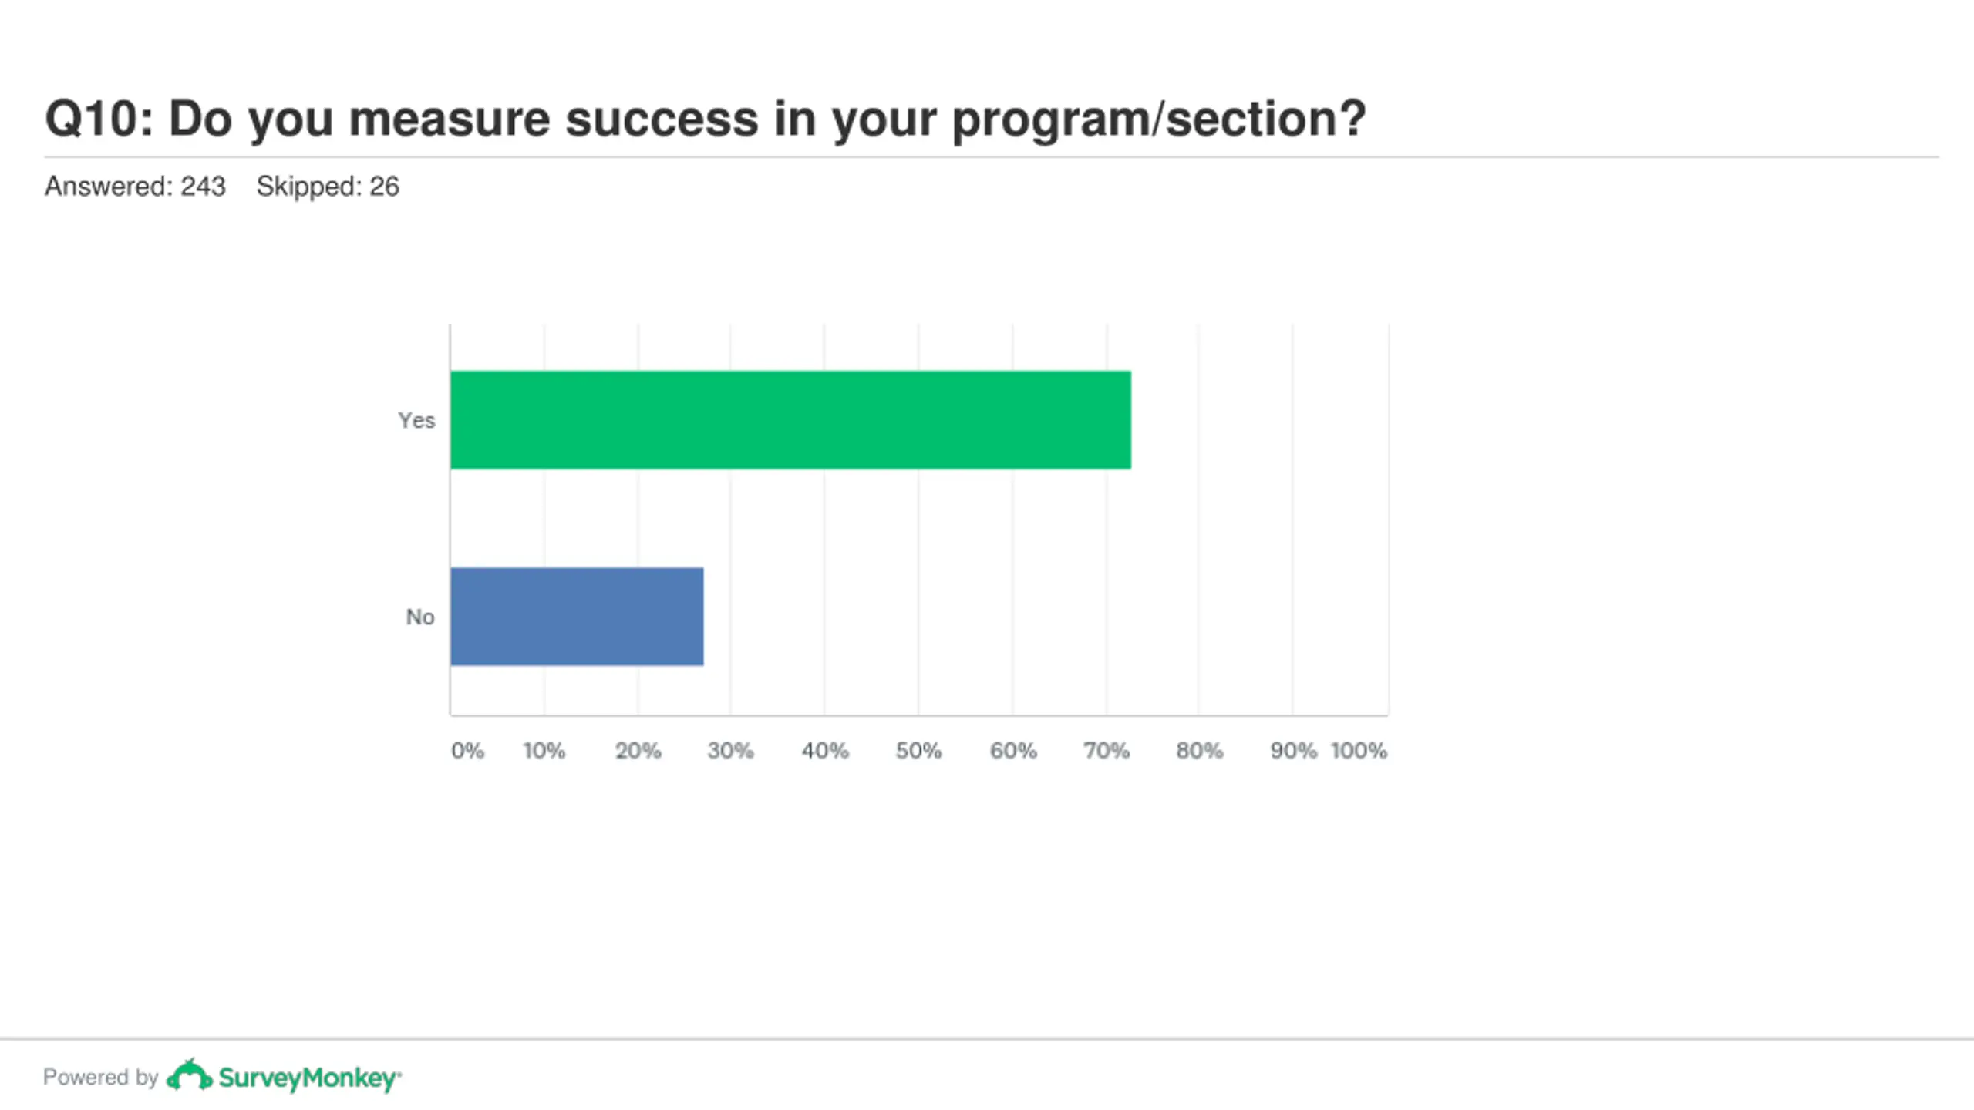Screen dimensions: 1974x1110
Task: Click the 60% axis tick label
Action: tap(1013, 750)
